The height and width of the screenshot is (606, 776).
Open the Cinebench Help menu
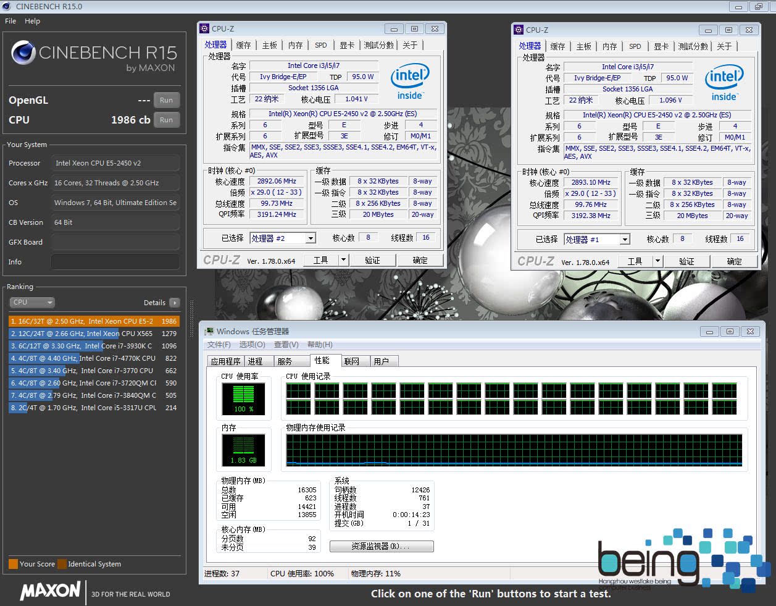33,21
